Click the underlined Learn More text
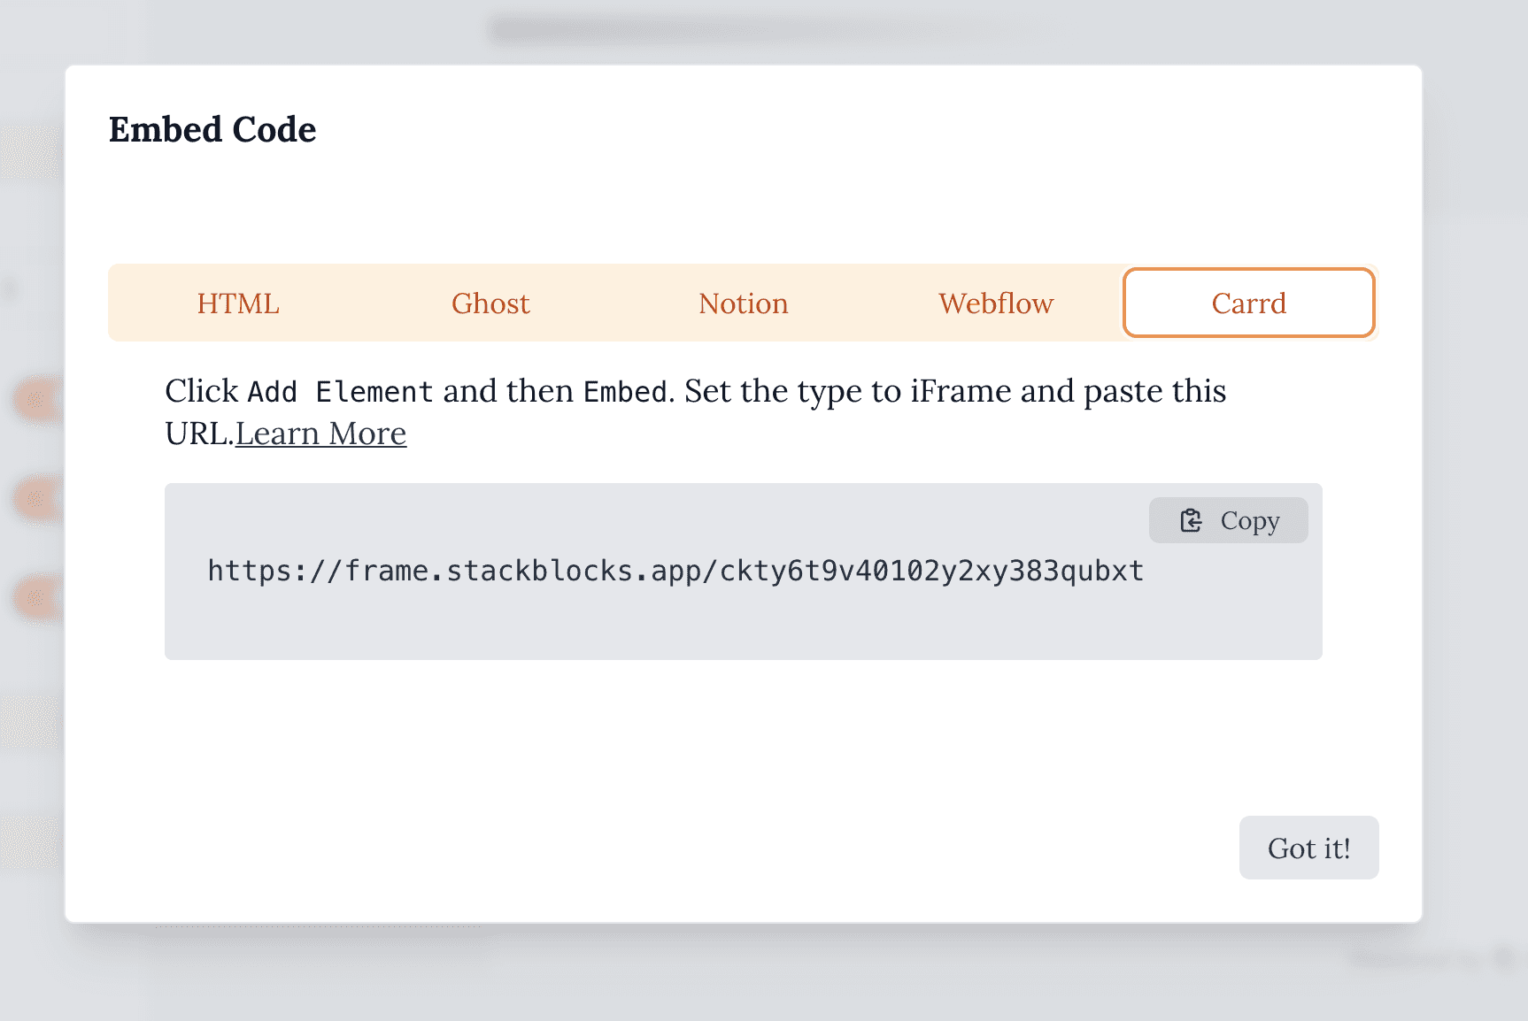1528x1021 pixels. [x=321, y=433]
